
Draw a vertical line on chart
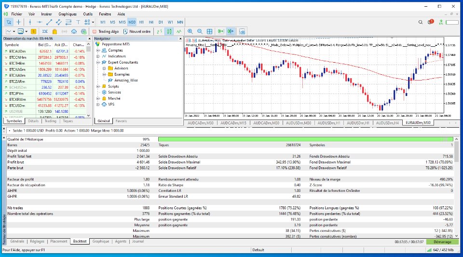coord(30,22)
